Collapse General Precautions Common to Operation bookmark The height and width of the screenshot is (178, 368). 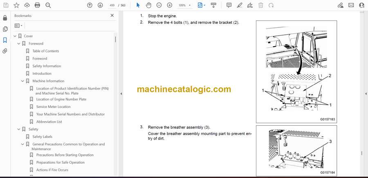(x=22, y=144)
